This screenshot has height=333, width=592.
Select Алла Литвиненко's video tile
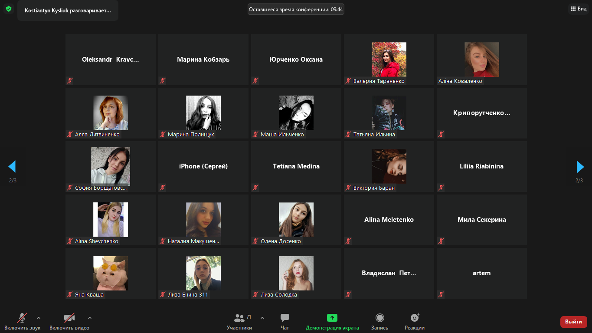coord(111,113)
